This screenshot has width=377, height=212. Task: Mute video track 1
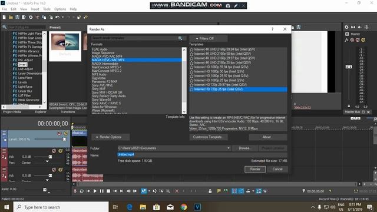pos(59,133)
